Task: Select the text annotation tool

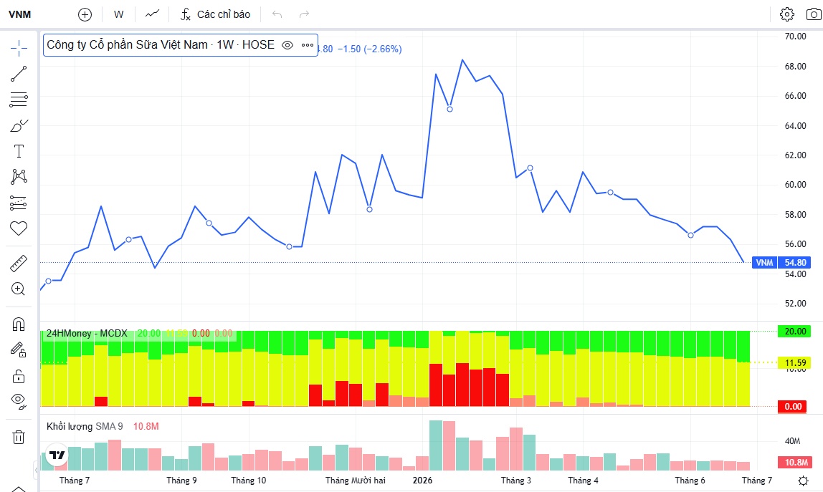Action: coord(19,151)
